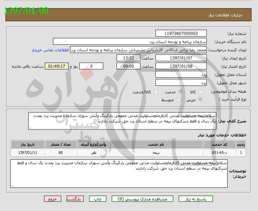This screenshot has width=258, height=211.
Task: Click the توضیحات خریدار text area
Action: 119,173
